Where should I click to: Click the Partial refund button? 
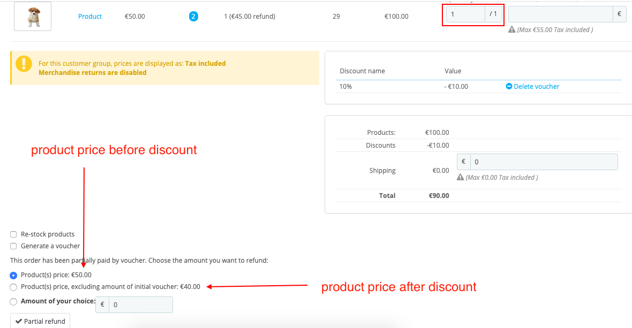[40, 321]
